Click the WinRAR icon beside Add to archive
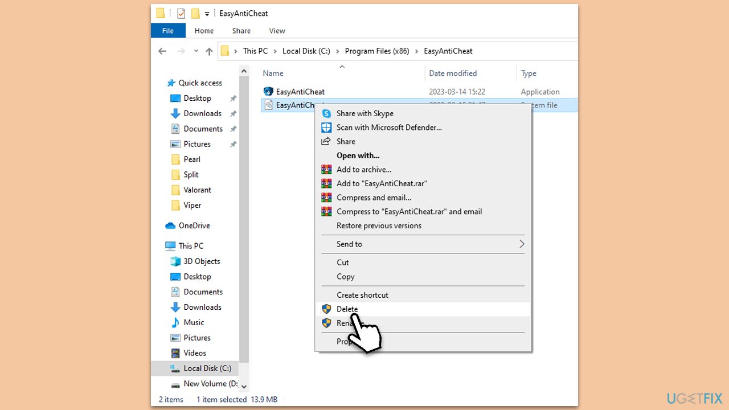Image resolution: width=729 pixels, height=410 pixels. (x=326, y=169)
